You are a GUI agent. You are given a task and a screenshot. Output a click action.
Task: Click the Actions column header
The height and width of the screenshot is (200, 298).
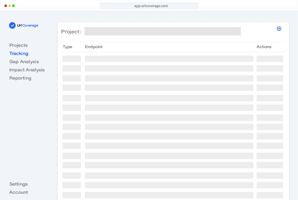(264, 47)
